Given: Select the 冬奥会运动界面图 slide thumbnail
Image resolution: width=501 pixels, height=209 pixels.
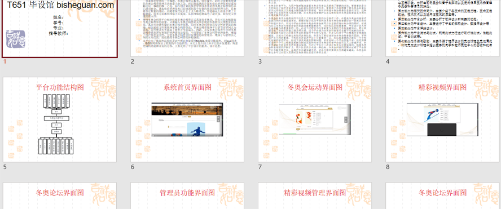Looking at the screenshot, I should pyautogui.click(x=315, y=119).
